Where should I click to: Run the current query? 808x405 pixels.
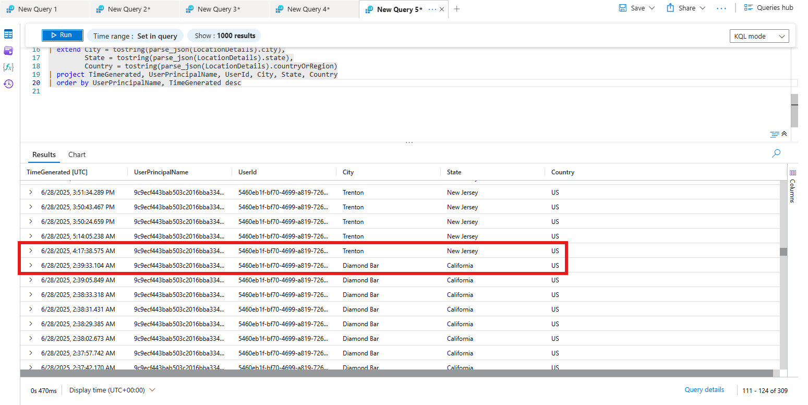coord(63,35)
